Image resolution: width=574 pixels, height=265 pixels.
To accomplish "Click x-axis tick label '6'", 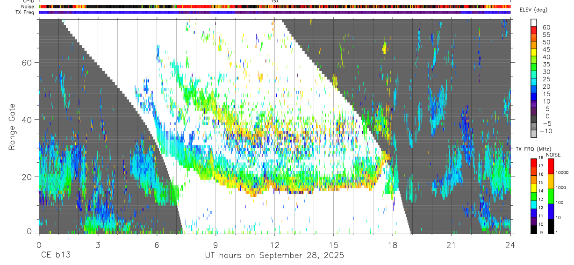I will point(157,244).
